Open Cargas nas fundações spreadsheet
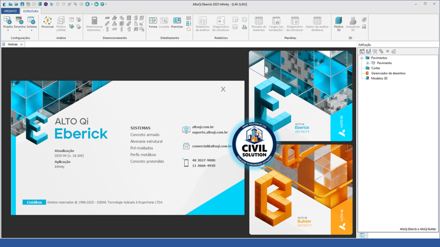Screen dimensions: 440x247 click(276, 23)
